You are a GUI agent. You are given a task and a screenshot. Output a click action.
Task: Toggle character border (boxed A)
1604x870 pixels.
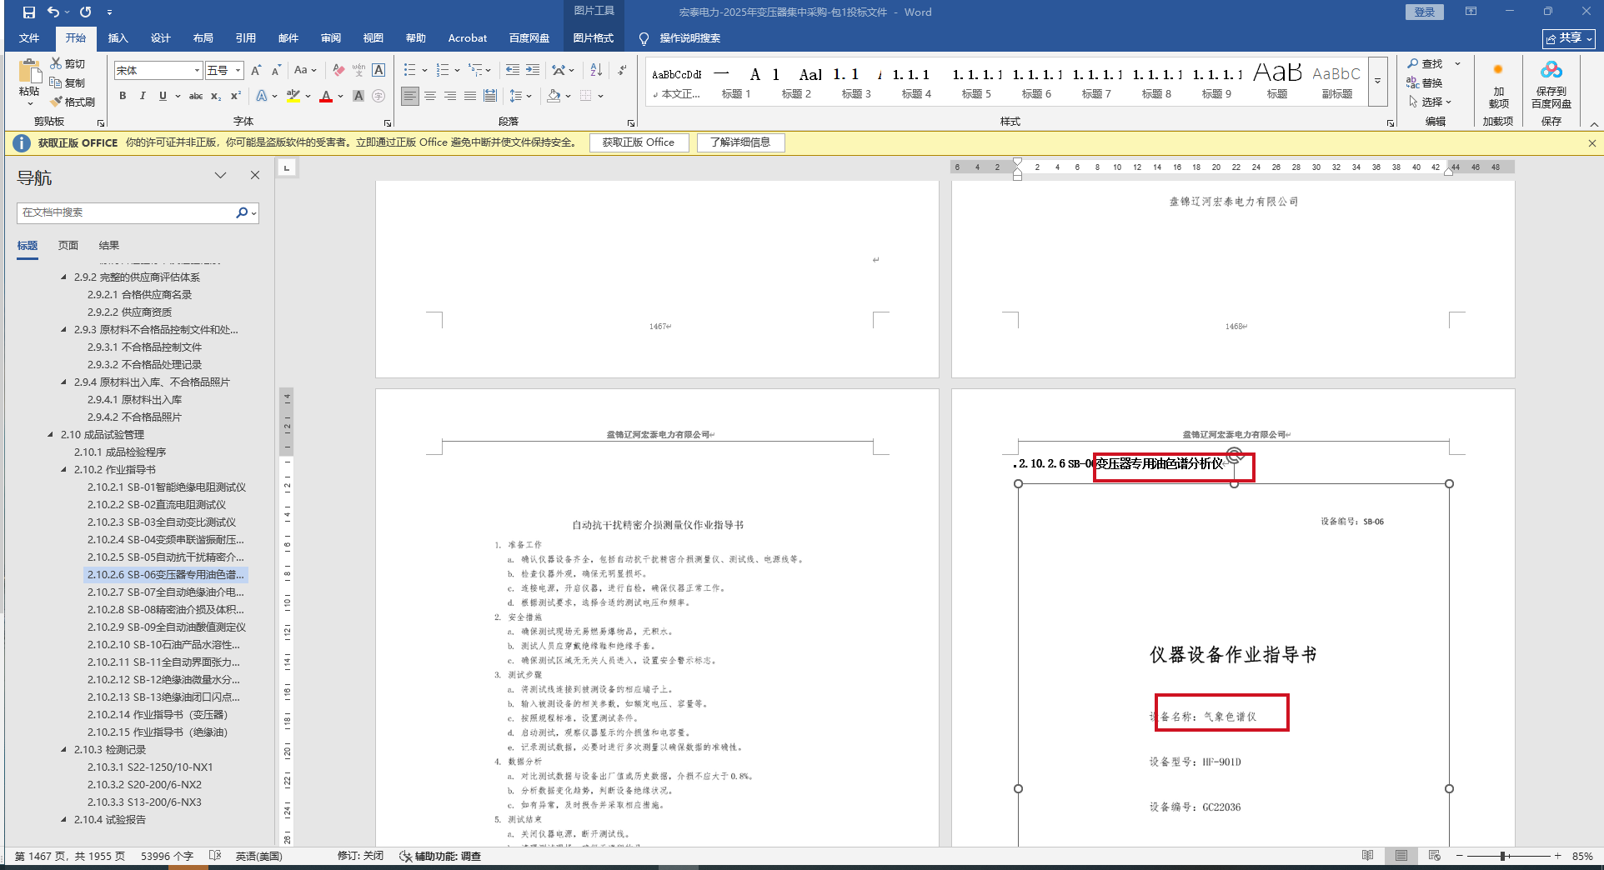point(378,70)
